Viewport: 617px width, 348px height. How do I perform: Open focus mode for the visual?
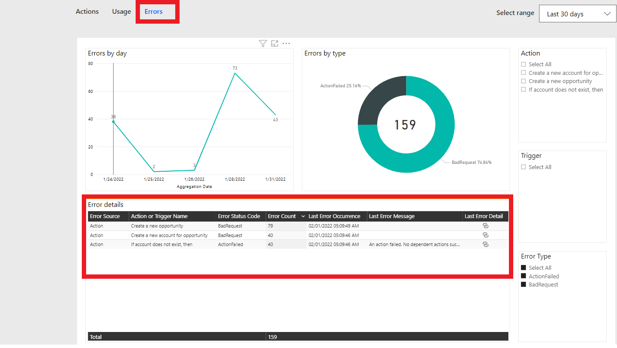[275, 43]
